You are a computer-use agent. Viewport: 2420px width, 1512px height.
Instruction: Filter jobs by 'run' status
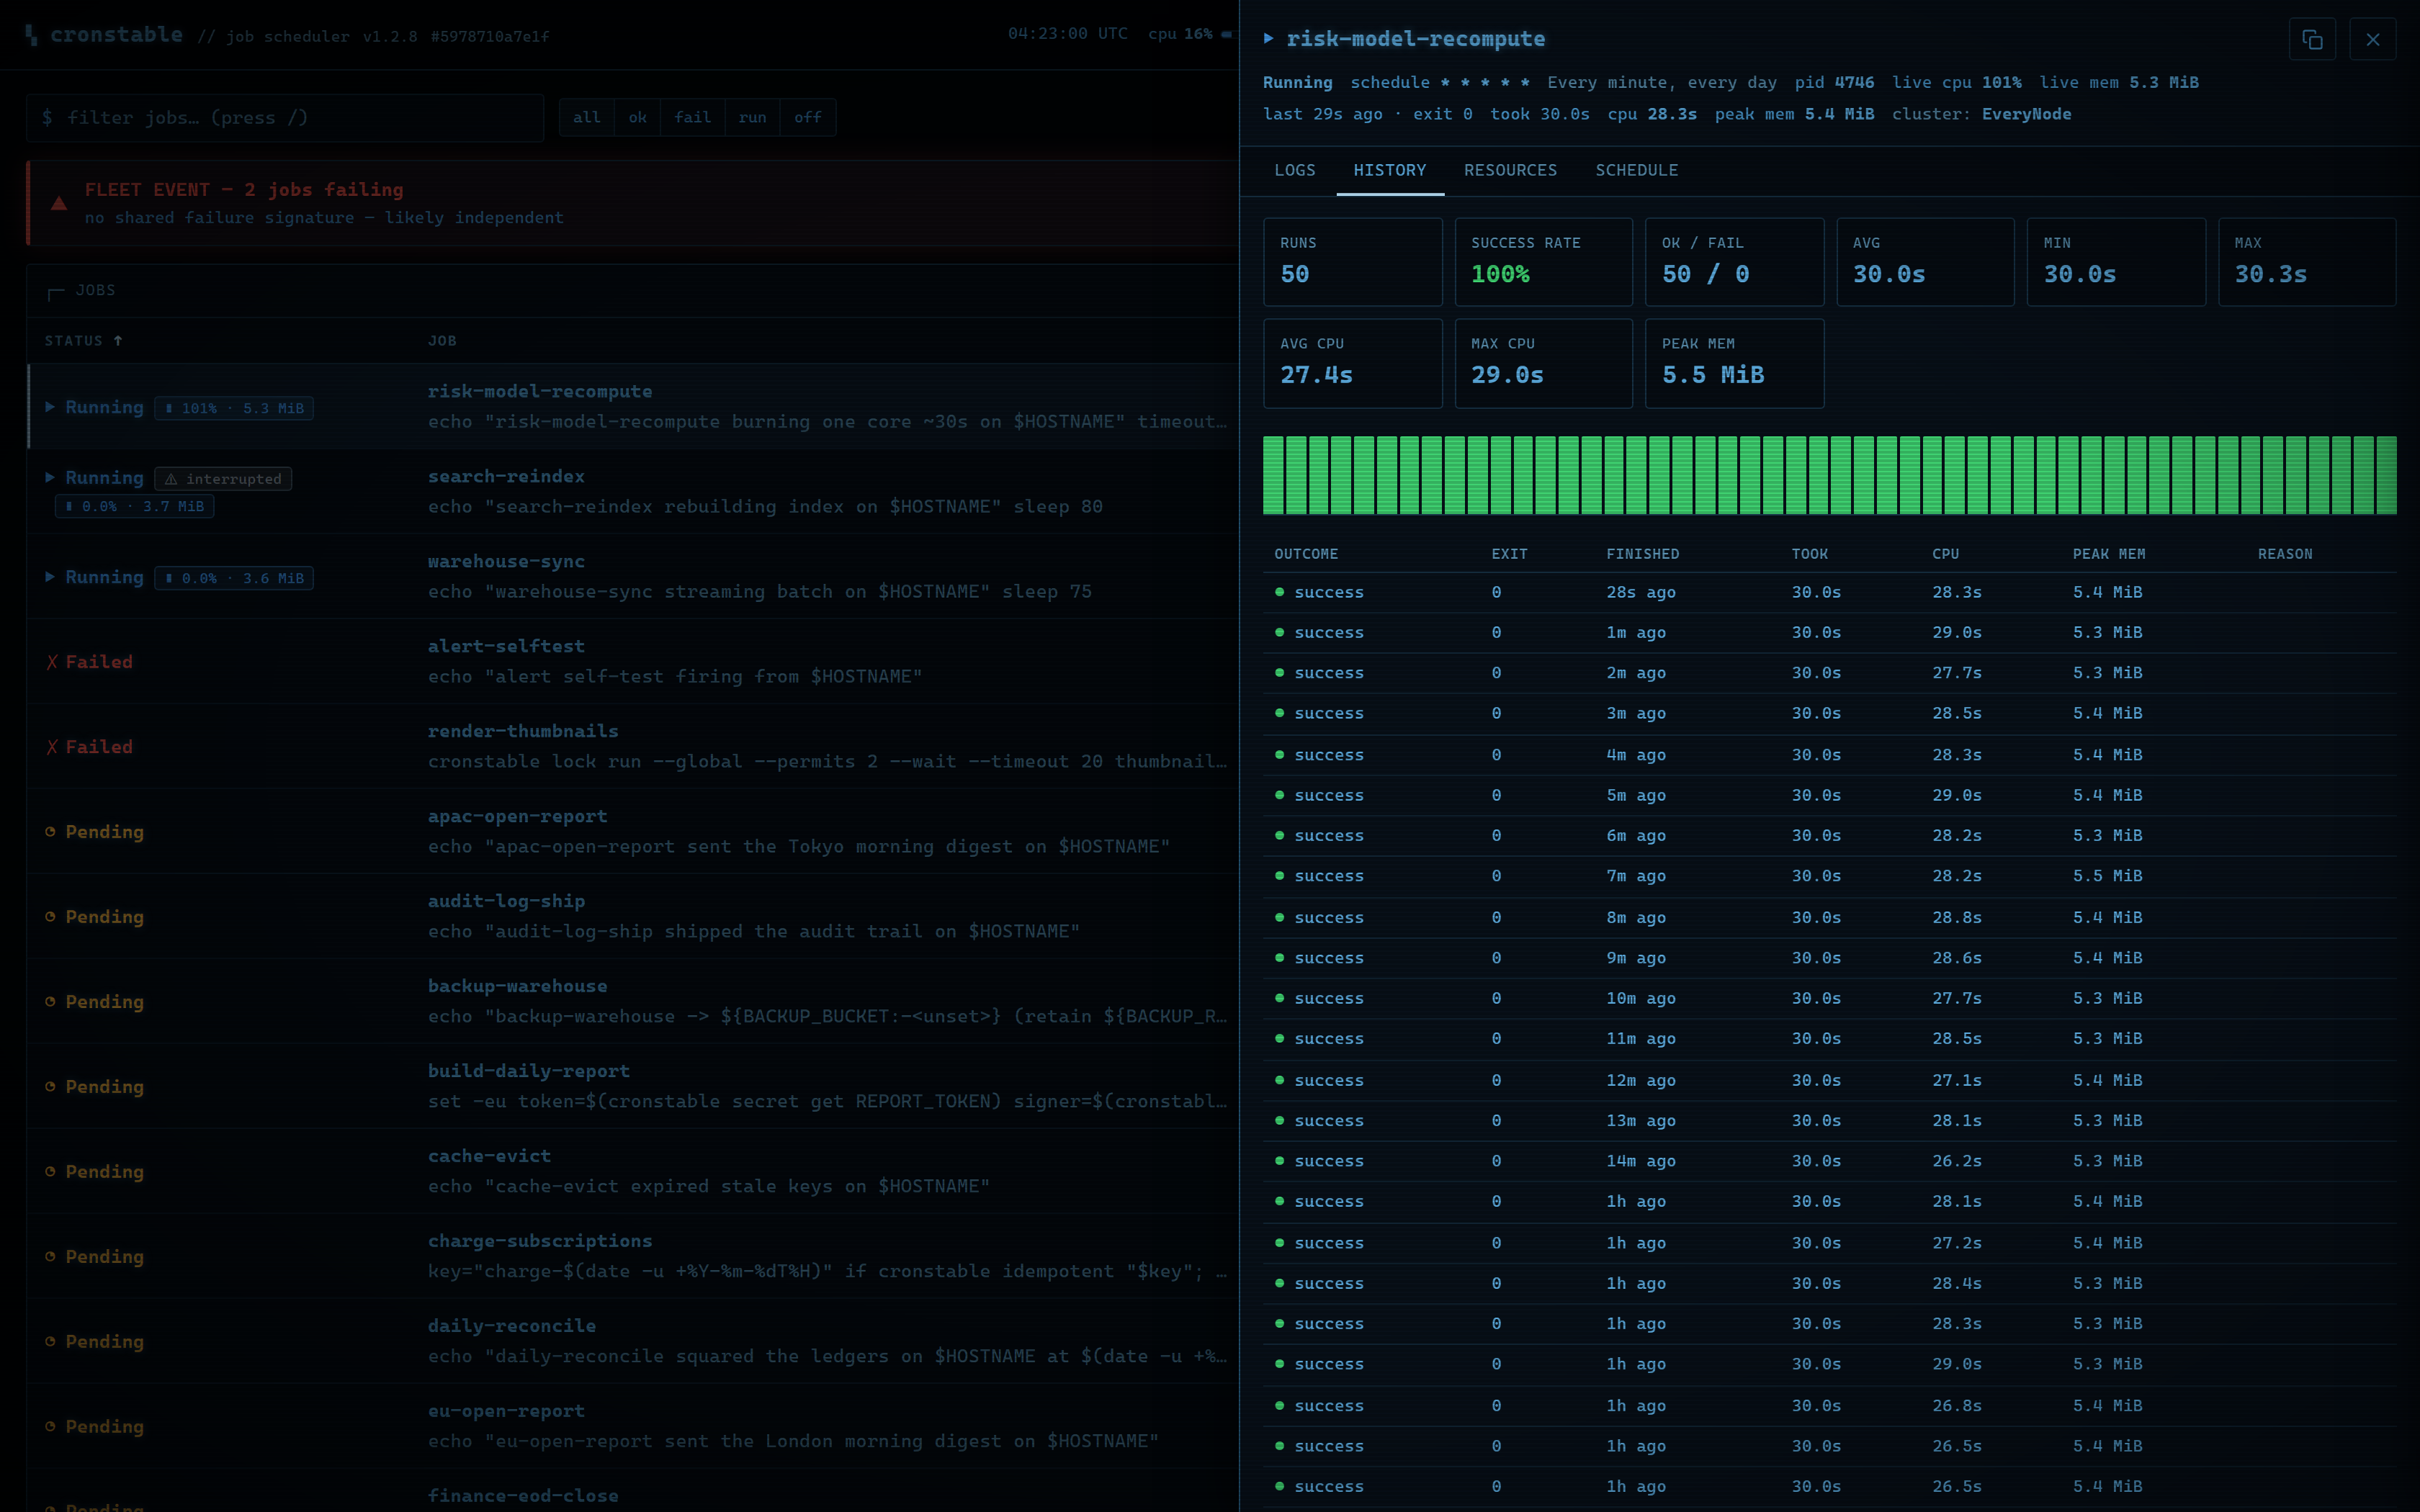tap(753, 118)
